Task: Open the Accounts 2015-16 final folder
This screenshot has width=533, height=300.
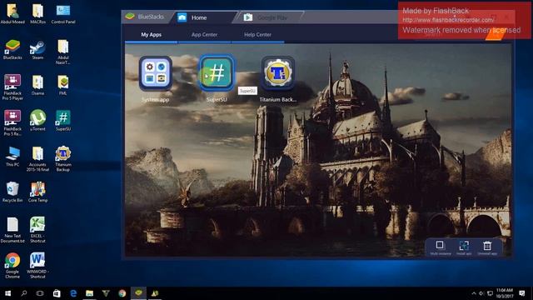Action: (x=37, y=158)
